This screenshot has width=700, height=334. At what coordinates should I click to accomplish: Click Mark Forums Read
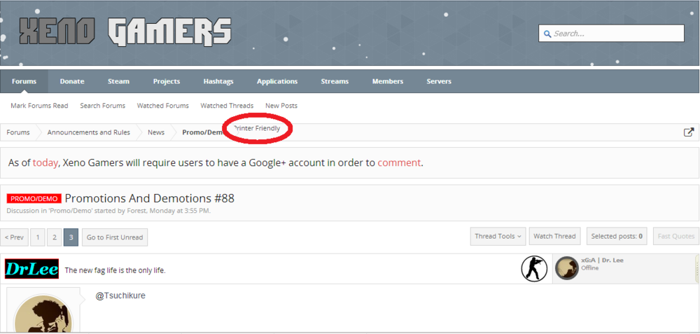click(x=39, y=106)
